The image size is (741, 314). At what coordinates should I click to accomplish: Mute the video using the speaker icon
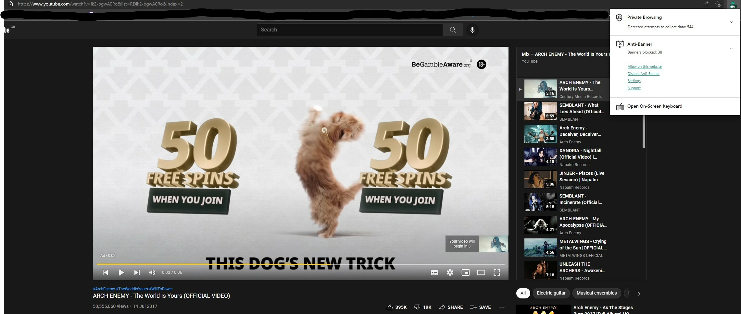pyautogui.click(x=152, y=272)
